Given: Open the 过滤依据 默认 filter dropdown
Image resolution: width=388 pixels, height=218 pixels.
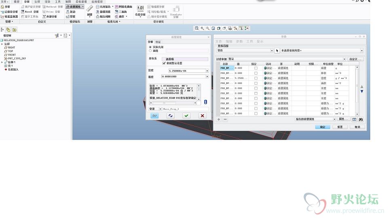Looking at the screenshot, I should pyautogui.click(x=344, y=59).
